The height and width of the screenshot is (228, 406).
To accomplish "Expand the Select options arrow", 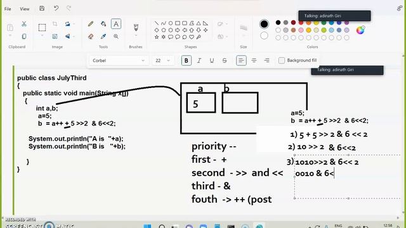I will point(42,35).
